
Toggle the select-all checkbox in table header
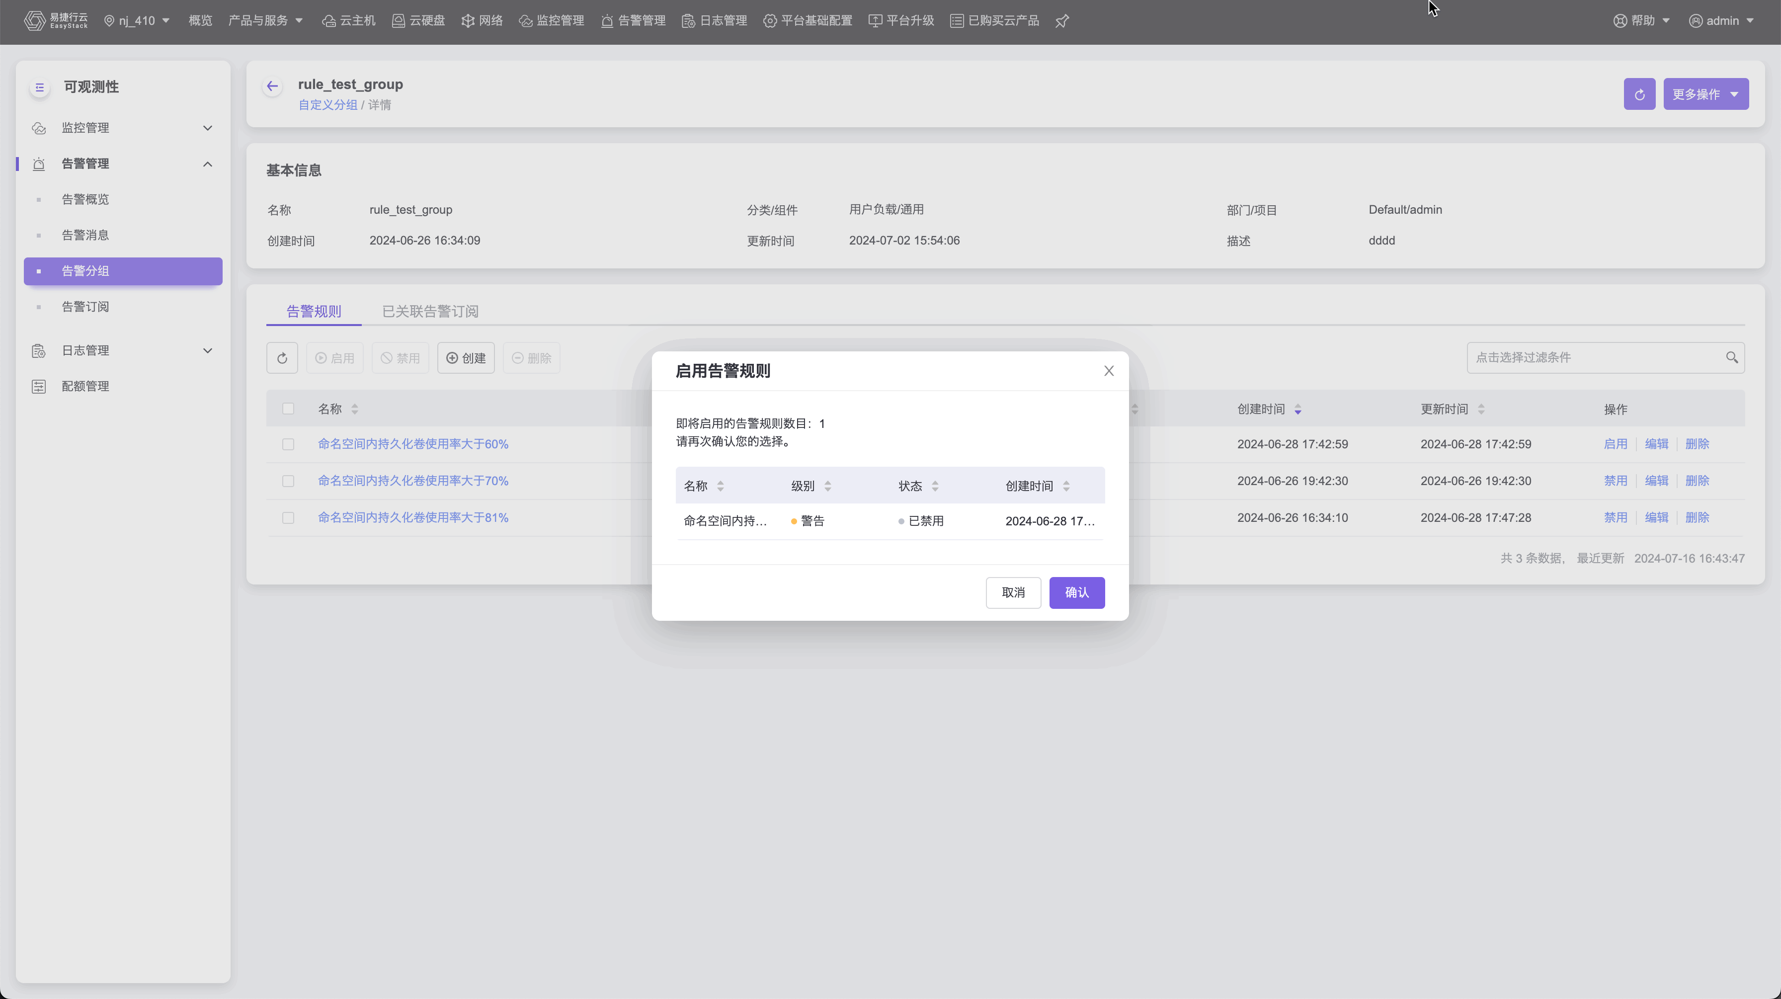pos(288,409)
